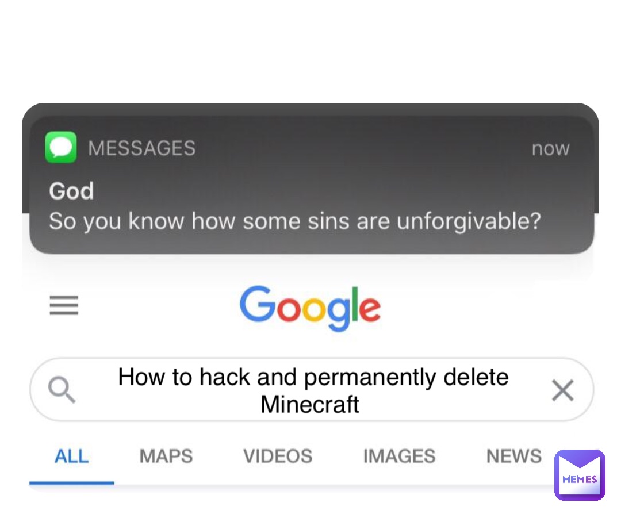Click the magnifying glass search icon
Screen dimensions: 621x514
pyautogui.click(x=62, y=390)
